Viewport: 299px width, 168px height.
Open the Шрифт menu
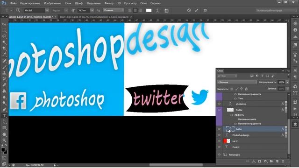tap(79, 3)
